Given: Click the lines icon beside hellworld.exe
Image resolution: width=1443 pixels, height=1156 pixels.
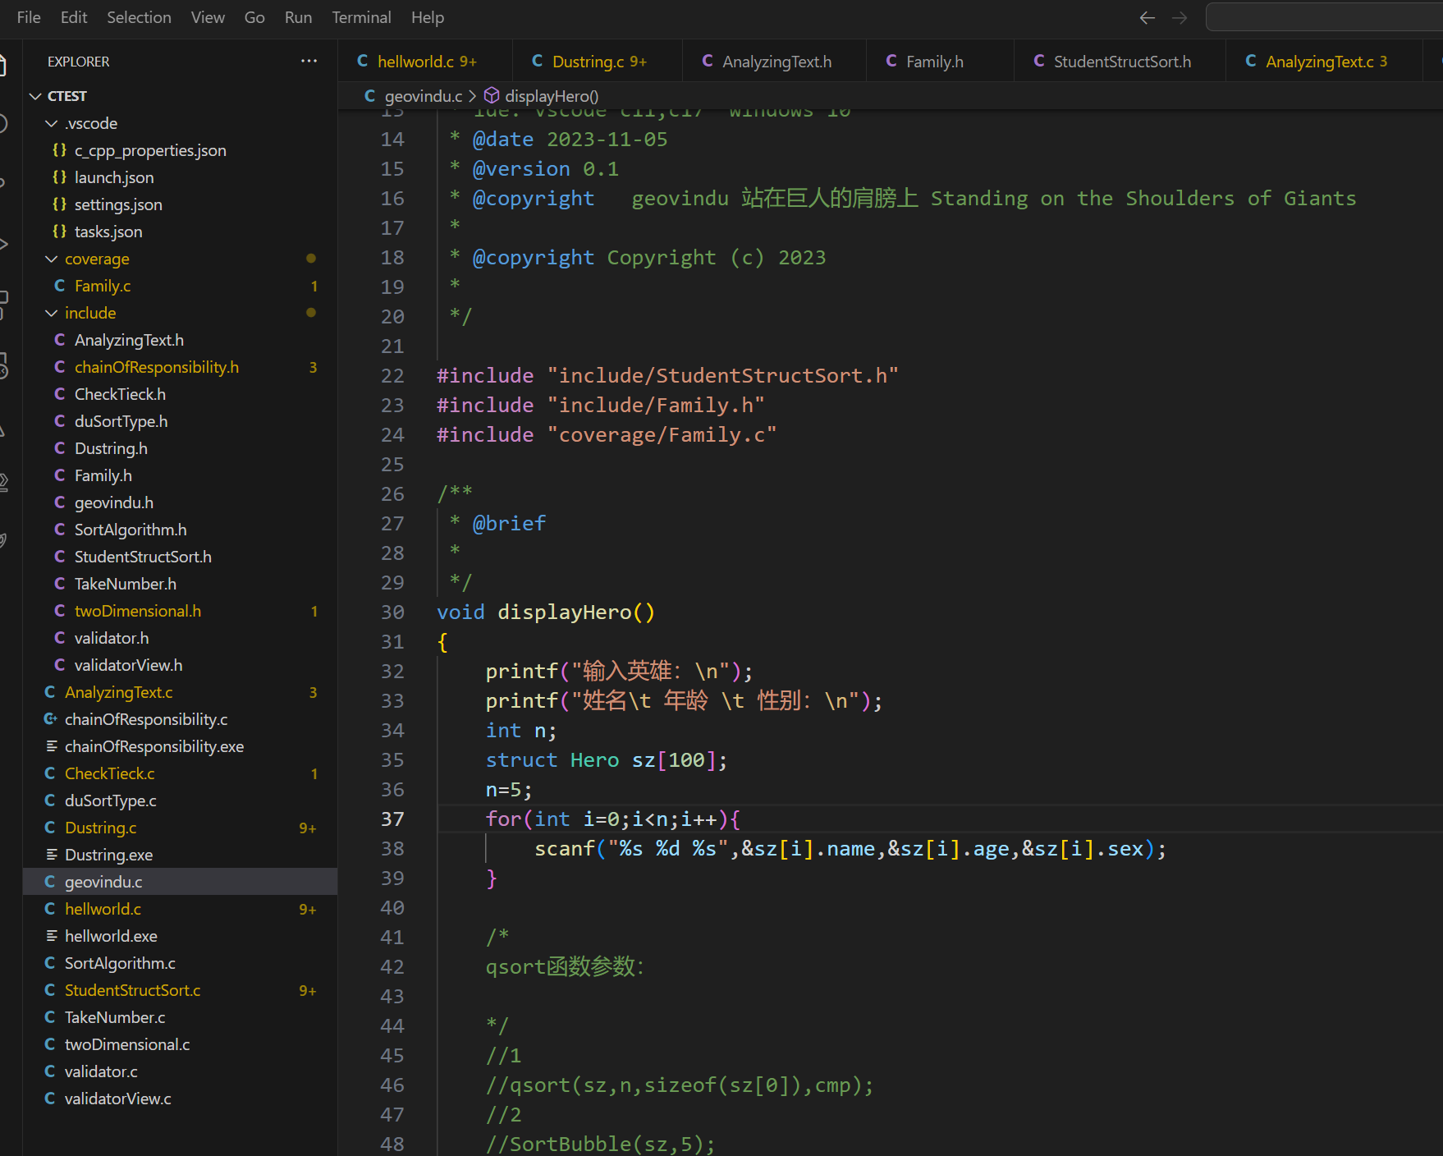Looking at the screenshot, I should pos(51,936).
